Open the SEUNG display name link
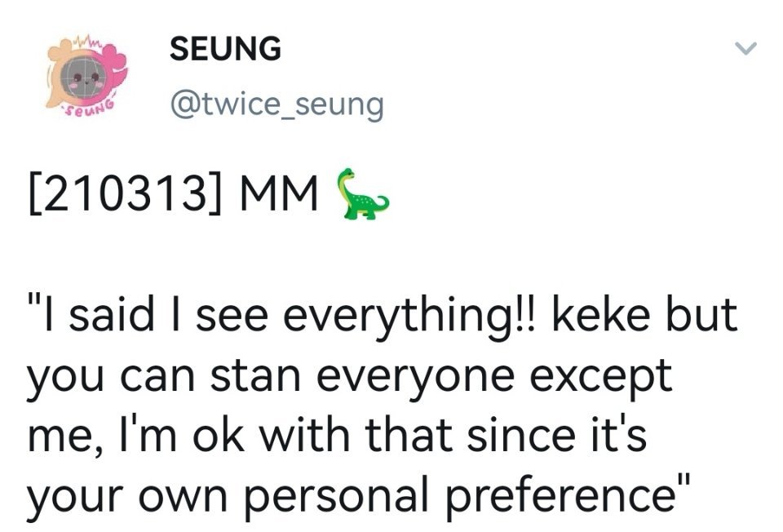The height and width of the screenshot is (532, 783). 225,48
